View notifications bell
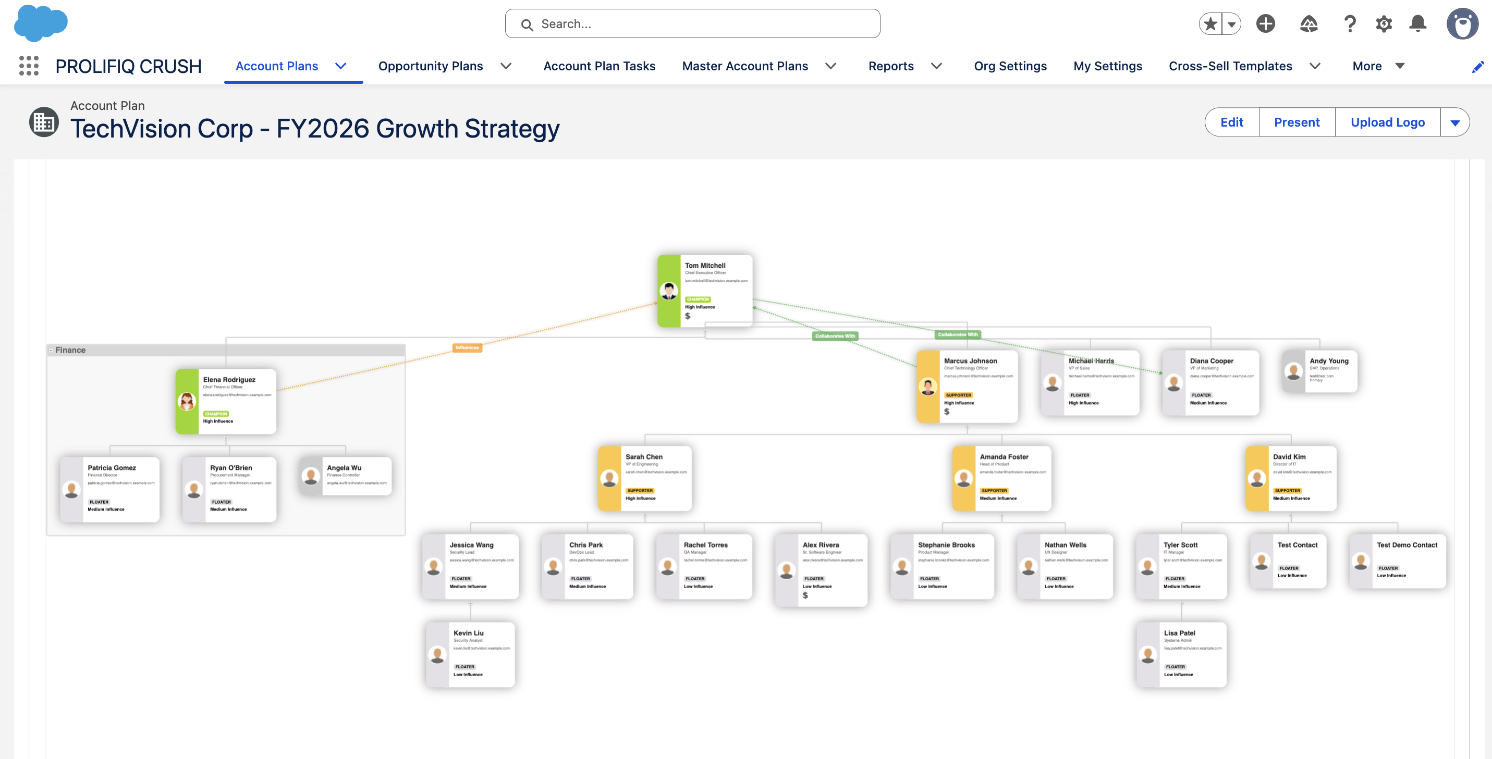This screenshot has width=1492, height=759. point(1418,24)
